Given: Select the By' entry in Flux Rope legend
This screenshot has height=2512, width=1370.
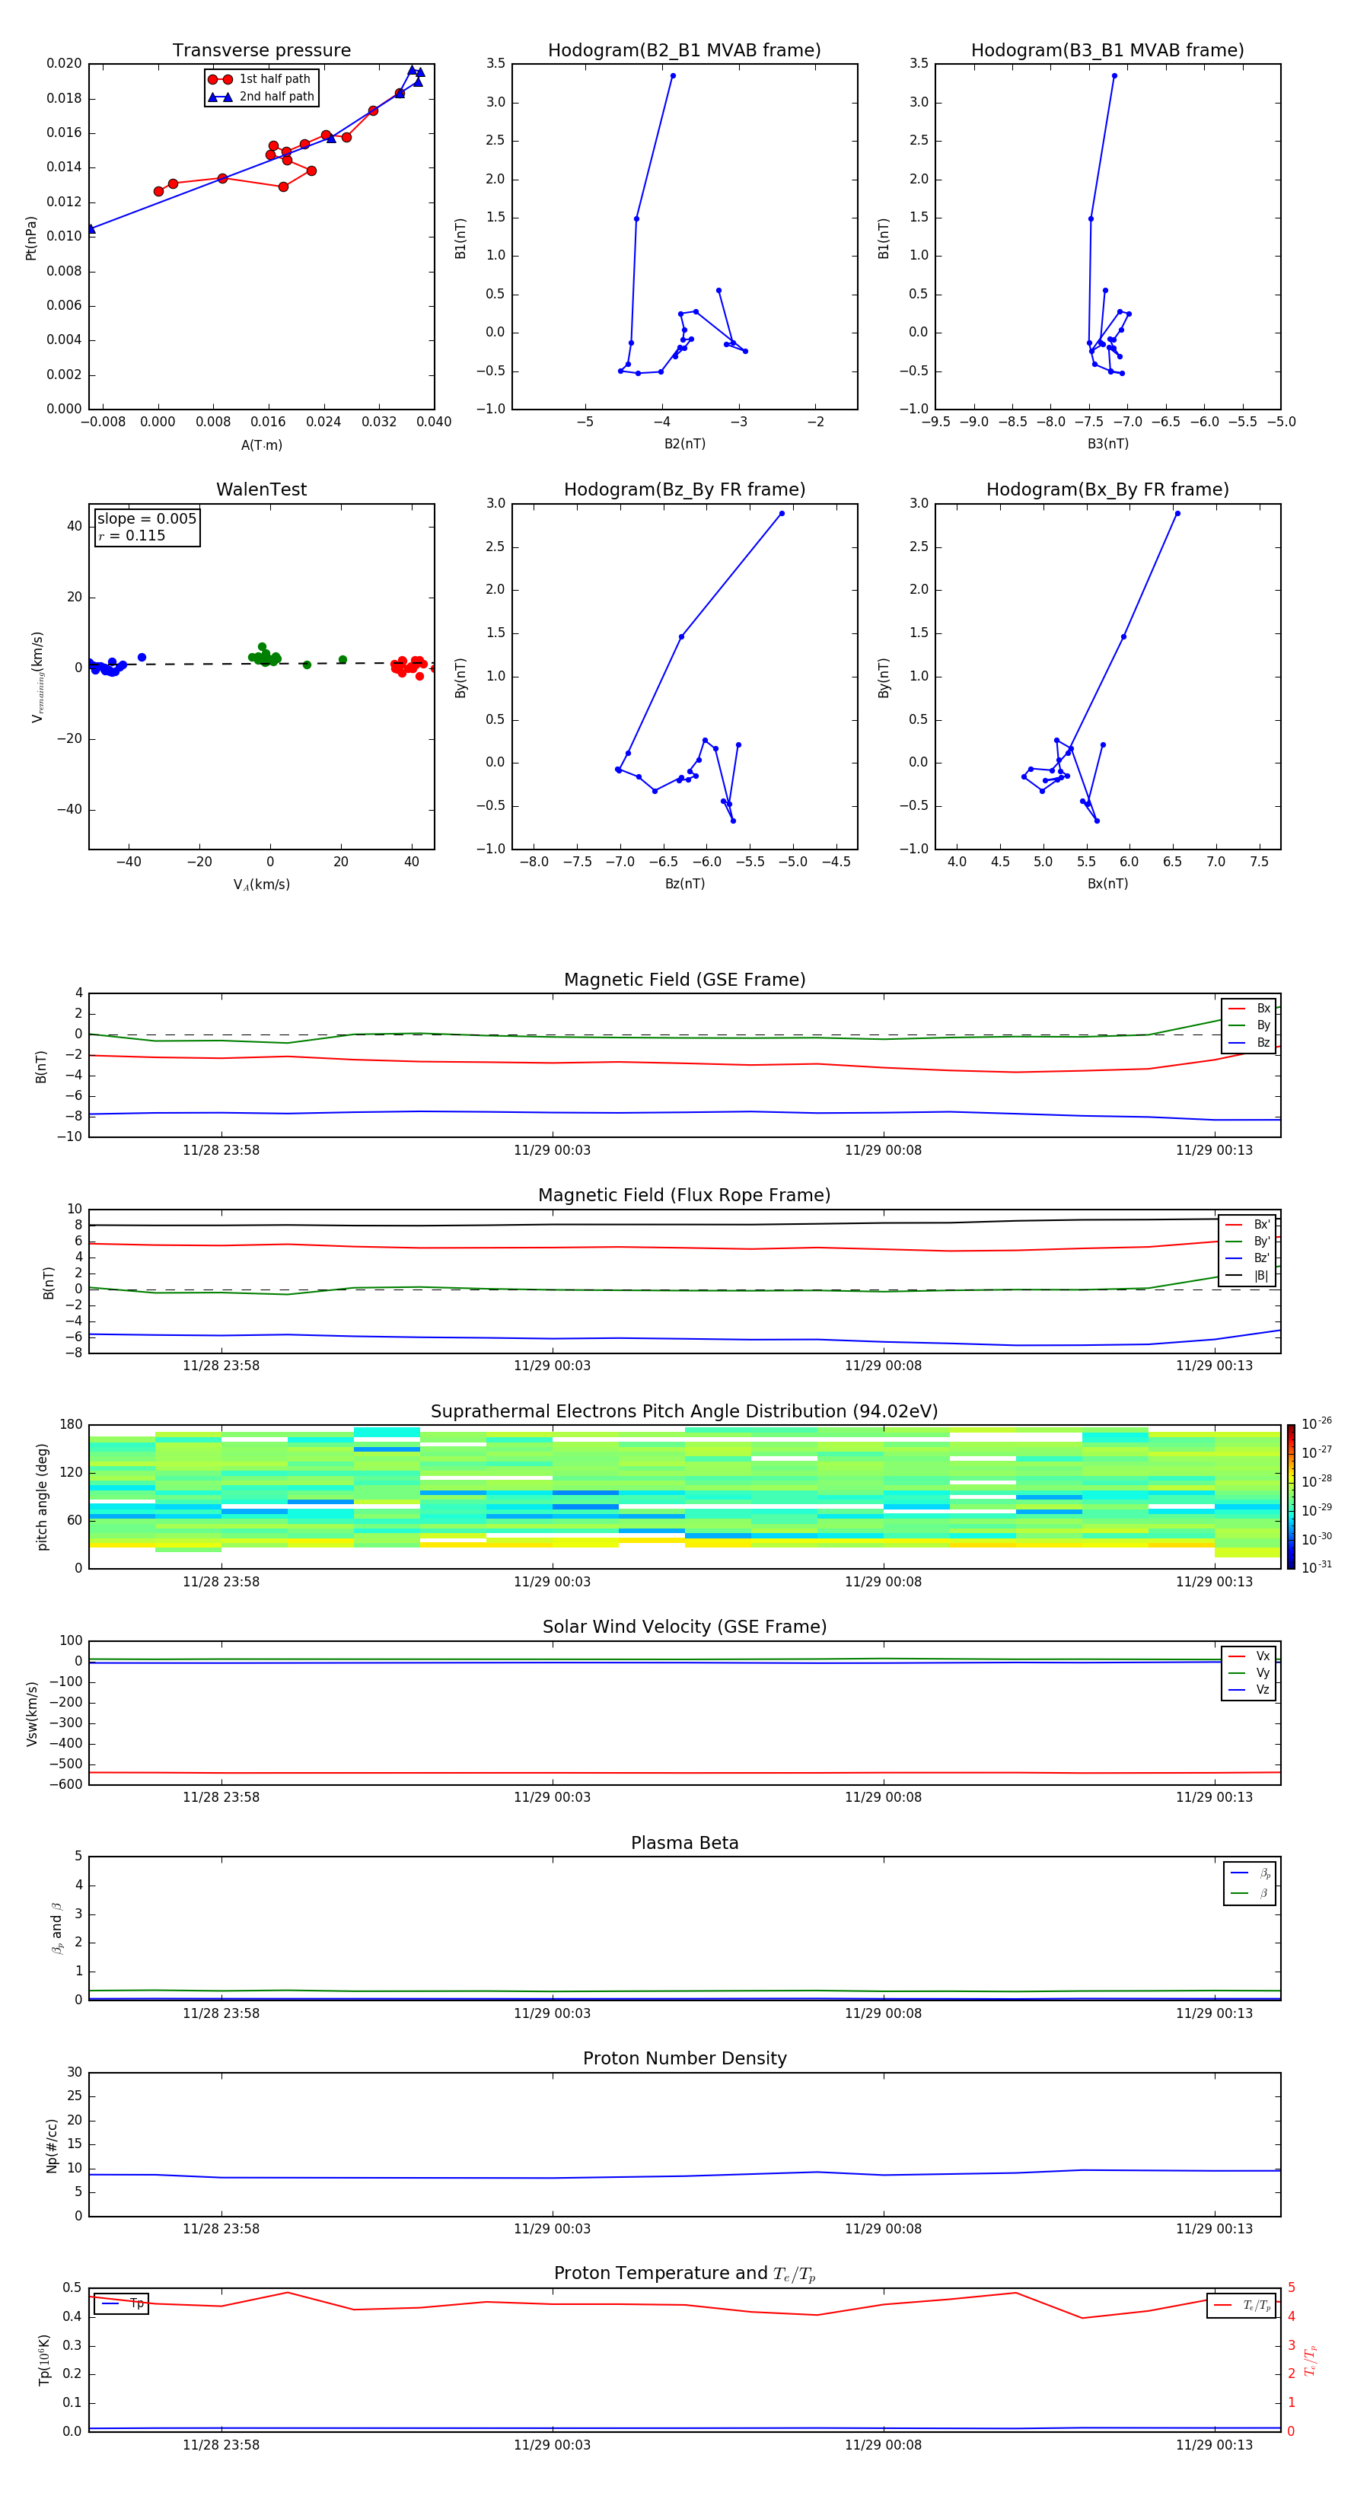Looking at the screenshot, I should [1247, 1242].
